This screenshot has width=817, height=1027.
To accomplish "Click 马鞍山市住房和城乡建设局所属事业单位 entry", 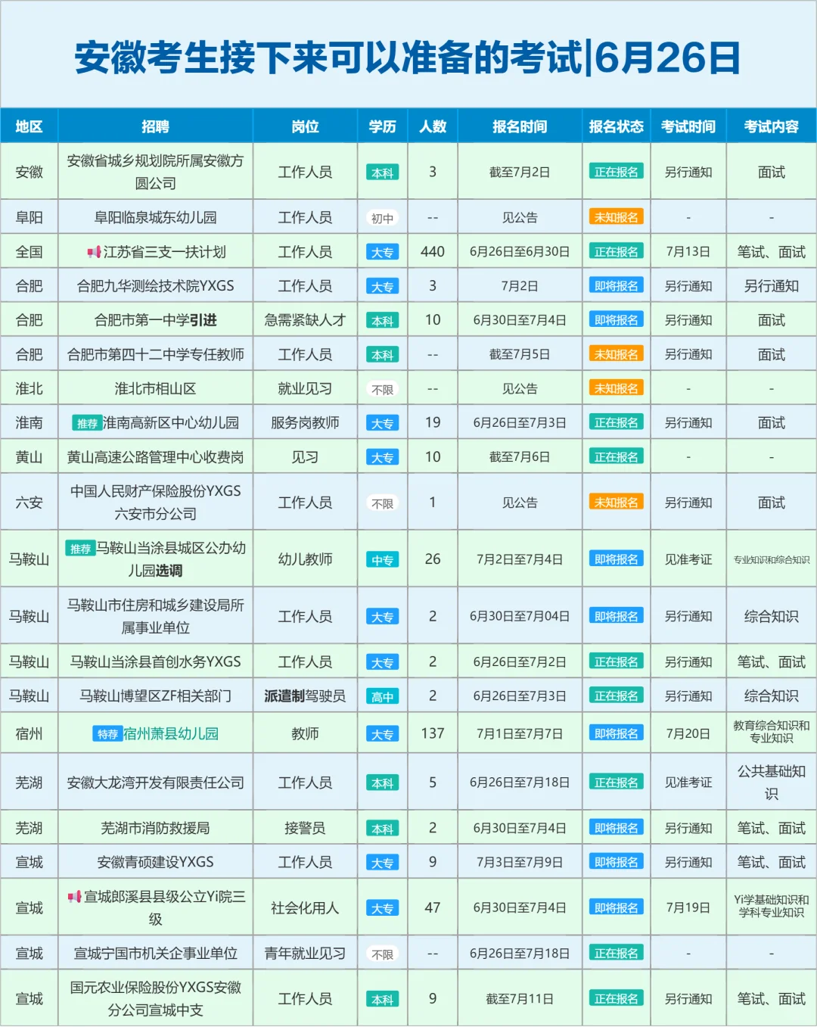I will pos(155,616).
